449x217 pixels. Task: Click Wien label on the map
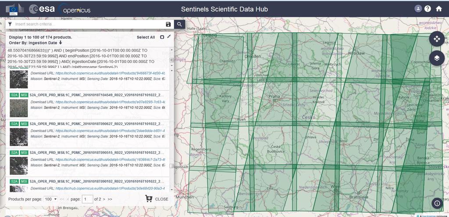click(335, 186)
